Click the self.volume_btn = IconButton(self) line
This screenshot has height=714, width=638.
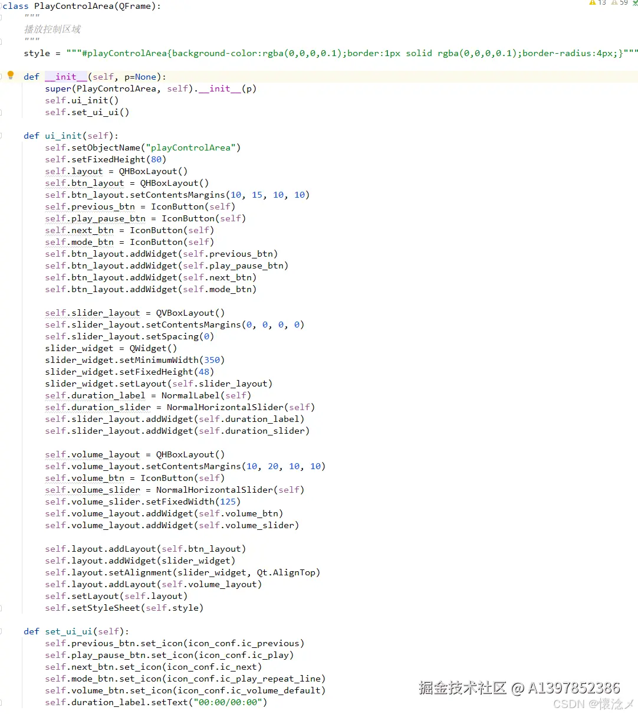[135, 478]
